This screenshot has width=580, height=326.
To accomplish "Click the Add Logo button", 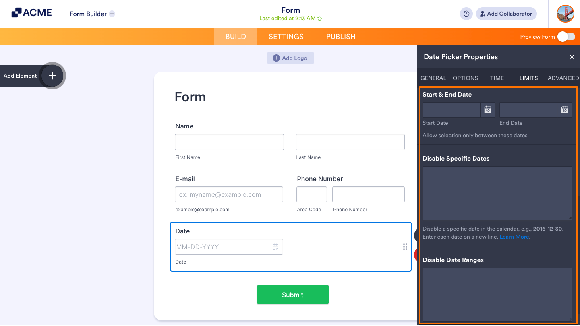I will [290, 58].
